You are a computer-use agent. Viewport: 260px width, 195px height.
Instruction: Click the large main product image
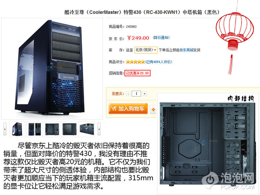[52, 69]
